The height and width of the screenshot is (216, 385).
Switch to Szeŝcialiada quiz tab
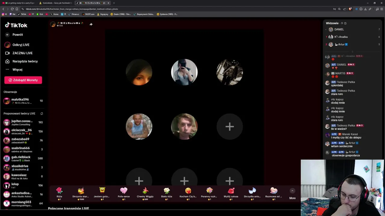pyautogui.click(x=56, y=3)
